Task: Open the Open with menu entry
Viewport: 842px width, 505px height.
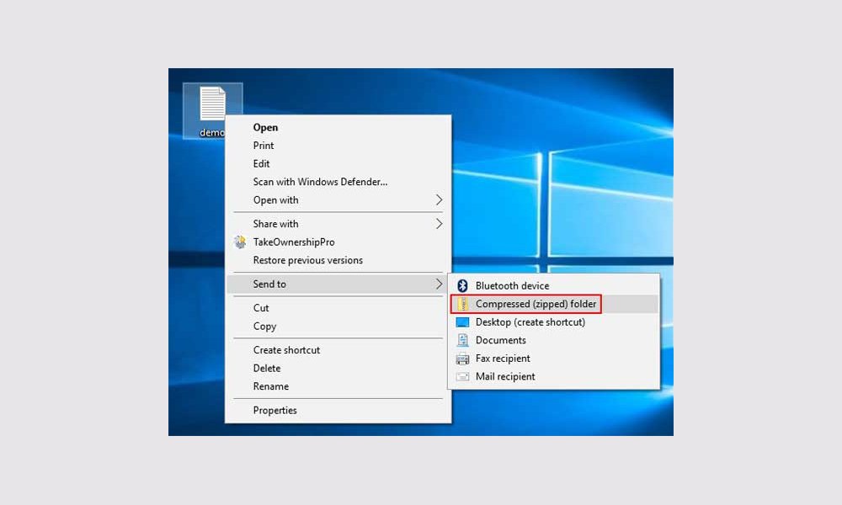Action: click(338, 200)
